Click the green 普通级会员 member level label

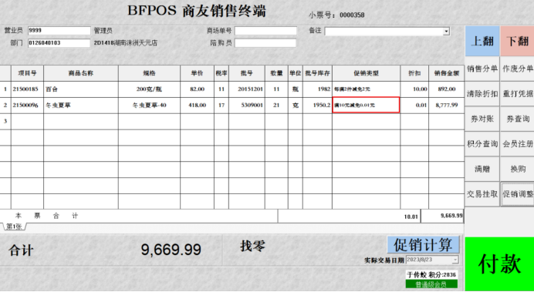click(431, 284)
